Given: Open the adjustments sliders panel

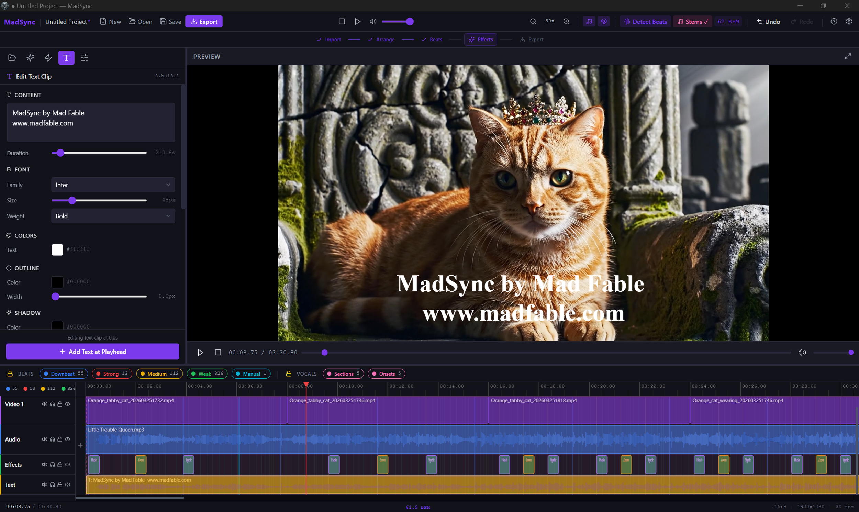Looking at the screenshot, I should coord(85,58).
